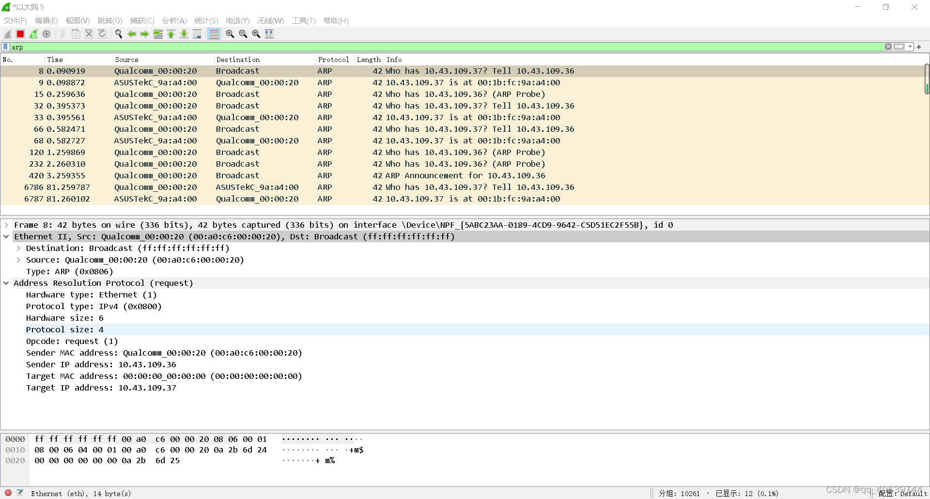The height and width of the screenshot is (499, 930).
Task: Sort by the Length column header
Action: (x=369, y=60)
